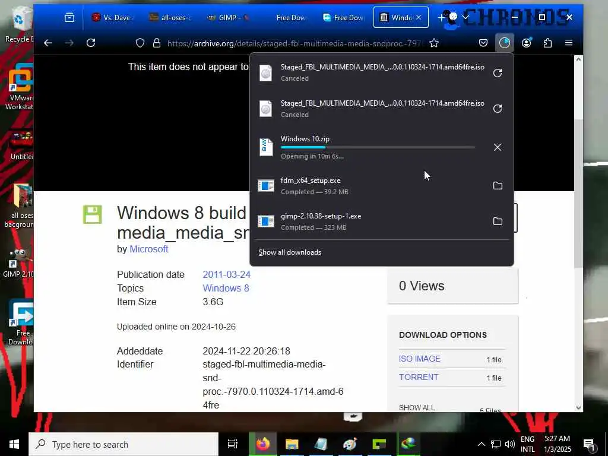Screen dimensions: 608x456
Task: Open the volume control in tray
Action: pyautogui.click(x=510, y=444)
